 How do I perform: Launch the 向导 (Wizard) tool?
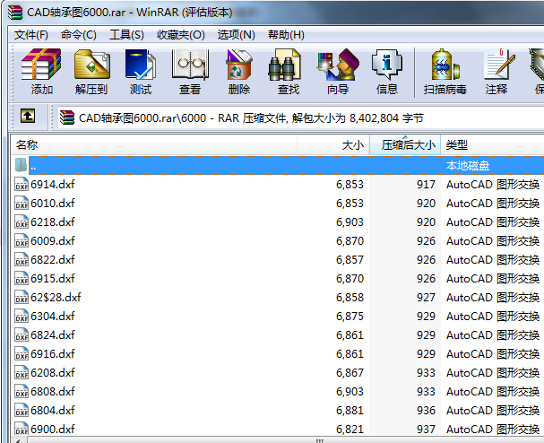point(338,72)
